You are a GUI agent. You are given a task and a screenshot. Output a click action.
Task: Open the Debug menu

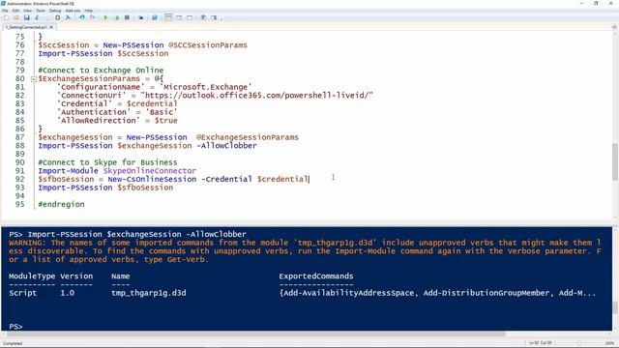55,11
